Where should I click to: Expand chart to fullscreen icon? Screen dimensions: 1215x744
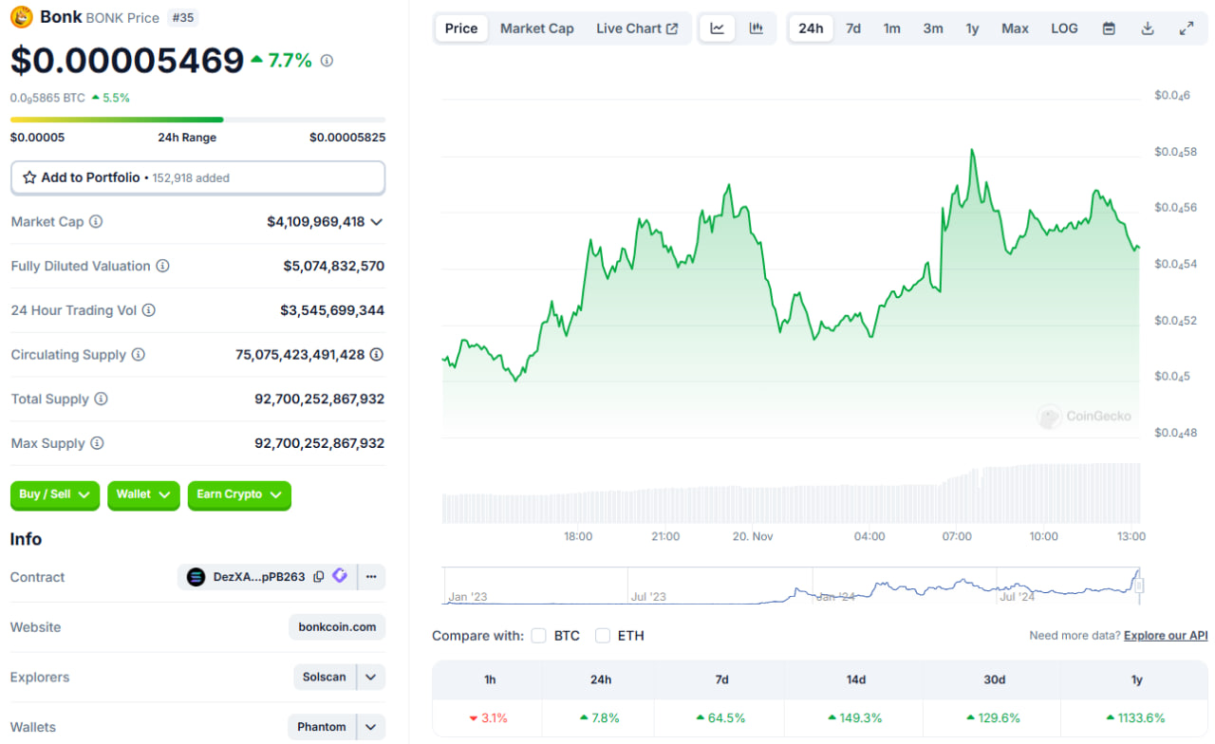[1187, 28]
